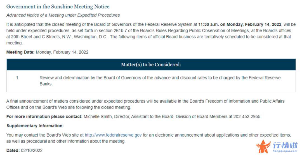Click the Review and determination agenda text
The height and width of the screenshot is (155, 302).
click(160, 81)
